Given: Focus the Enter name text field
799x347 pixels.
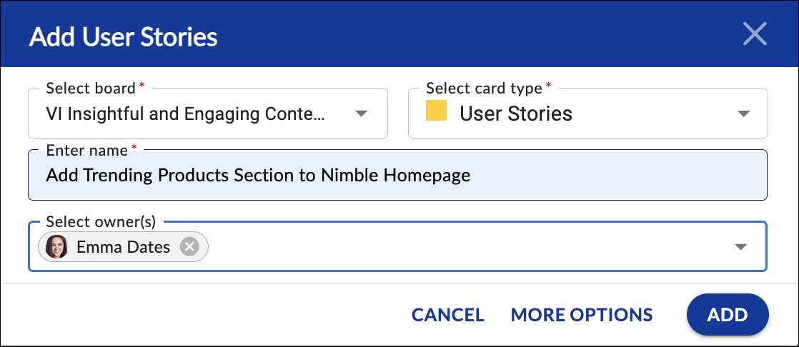Looking at the screenshot, I should (x=397, y=175).
